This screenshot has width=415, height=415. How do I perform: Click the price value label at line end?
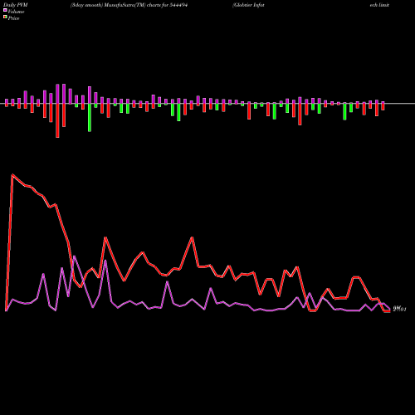(x=399, y=310)
